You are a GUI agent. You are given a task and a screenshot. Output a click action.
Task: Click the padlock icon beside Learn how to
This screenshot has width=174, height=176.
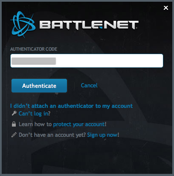click(x=14, y=124)
